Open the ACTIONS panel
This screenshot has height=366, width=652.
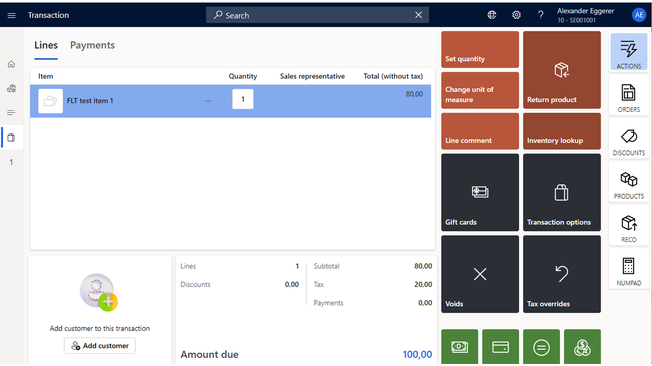(629, 52)
